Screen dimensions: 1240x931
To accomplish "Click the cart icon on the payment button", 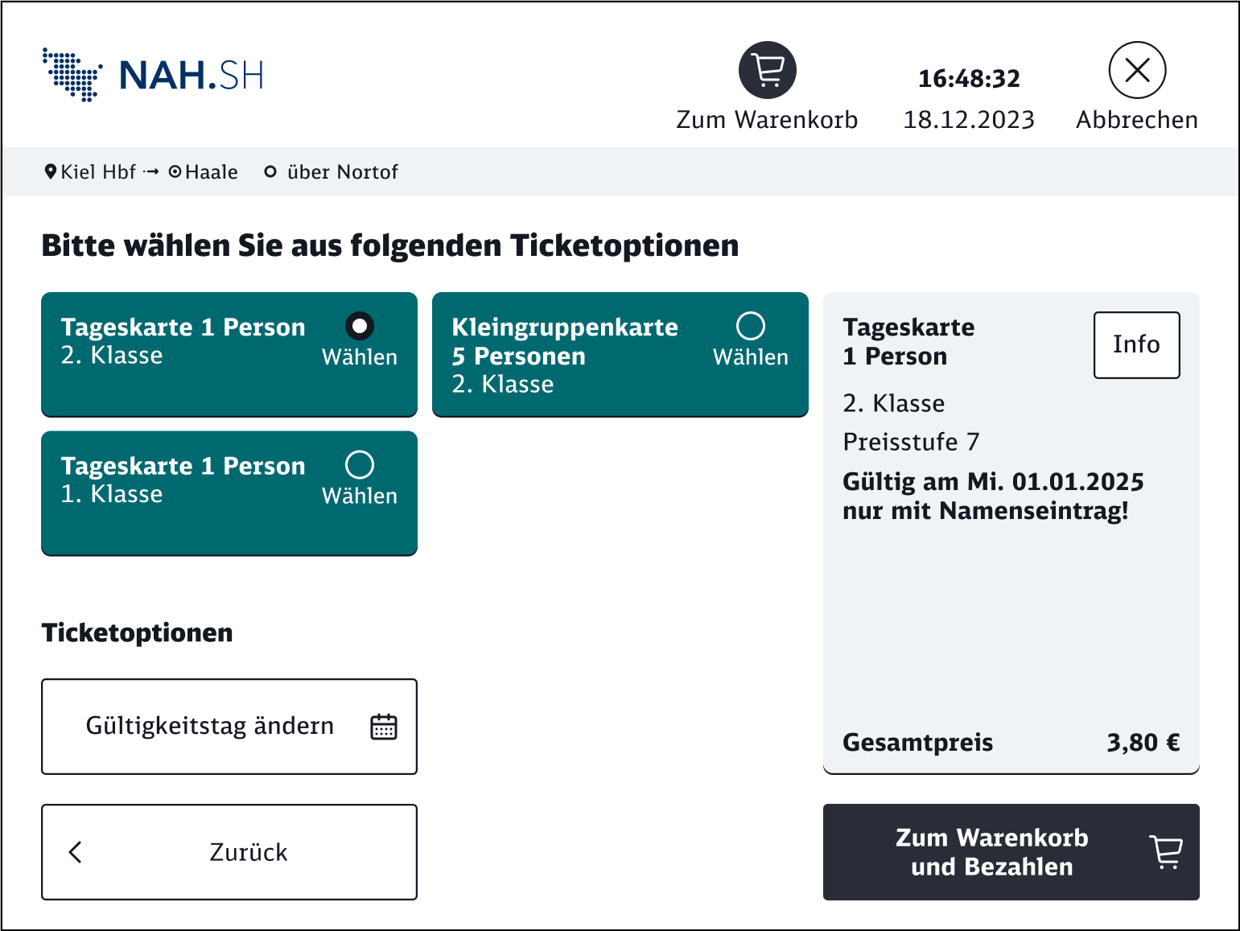I will [1165, 852].
